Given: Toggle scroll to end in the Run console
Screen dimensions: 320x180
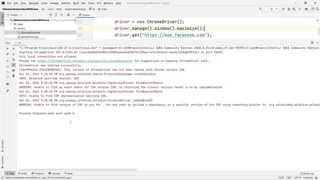Looking at the screenshot, I should coord(13,65).
